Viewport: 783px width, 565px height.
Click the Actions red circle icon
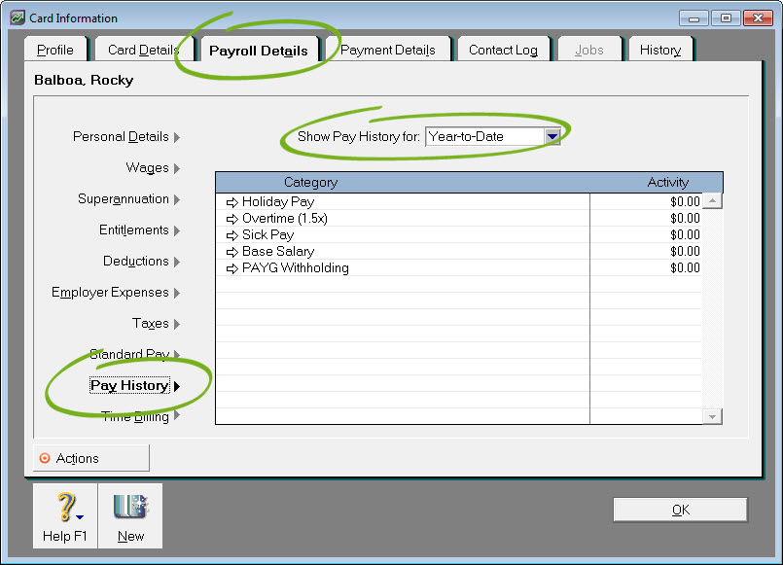click(44, 459)
